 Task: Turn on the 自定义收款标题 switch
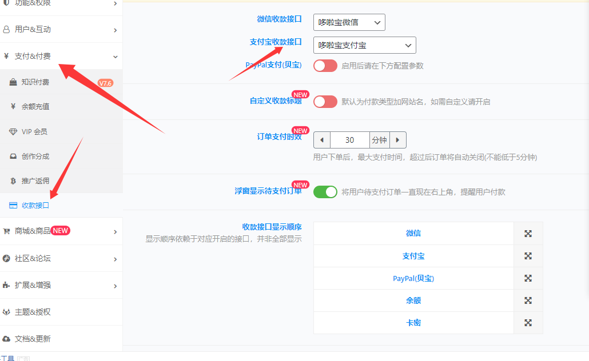click(325, 102)
